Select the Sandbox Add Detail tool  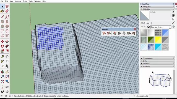(x=129, y=33)
